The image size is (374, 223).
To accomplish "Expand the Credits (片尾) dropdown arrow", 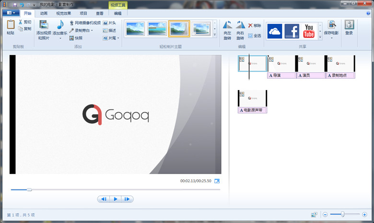I will pos(118,38).
